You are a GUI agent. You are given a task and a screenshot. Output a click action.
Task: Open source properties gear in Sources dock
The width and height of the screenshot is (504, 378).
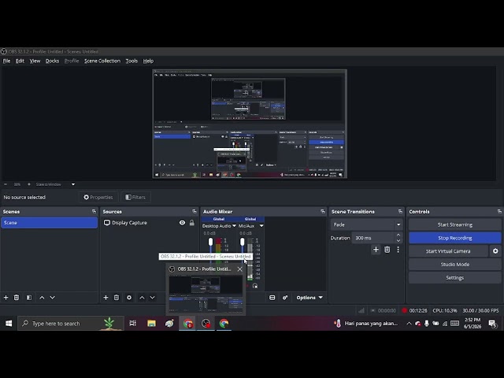(x=129, y=298)
